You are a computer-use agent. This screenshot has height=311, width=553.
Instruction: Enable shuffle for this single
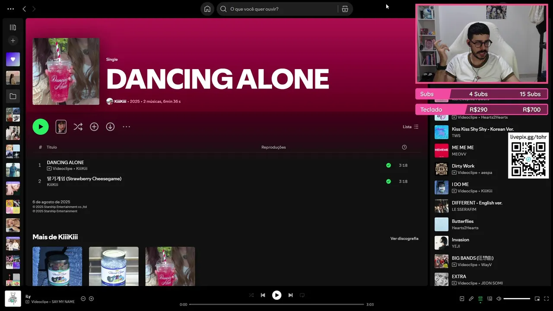click(78, 127)
